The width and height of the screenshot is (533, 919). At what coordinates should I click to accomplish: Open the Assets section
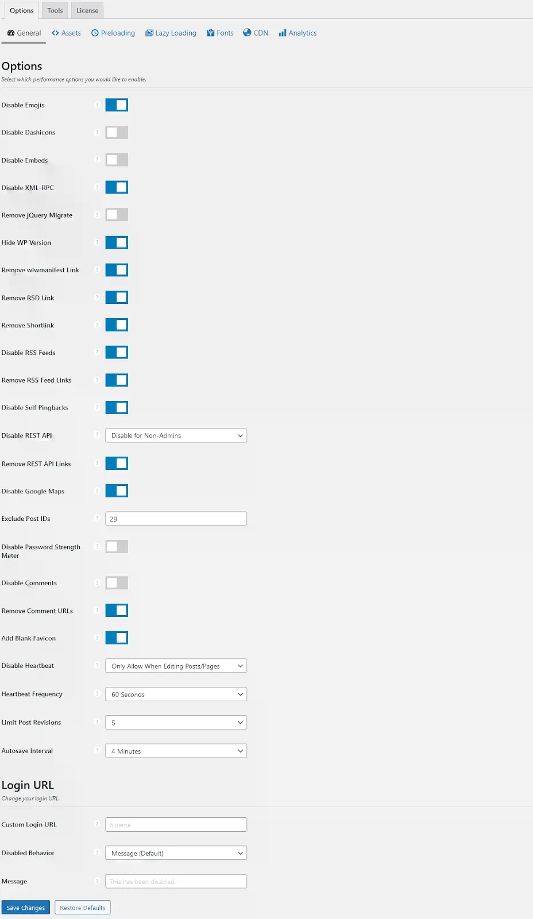click(66, 33)
